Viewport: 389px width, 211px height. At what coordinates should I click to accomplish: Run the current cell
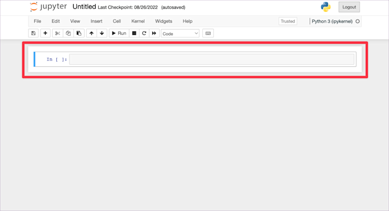[x=119, y=33]
